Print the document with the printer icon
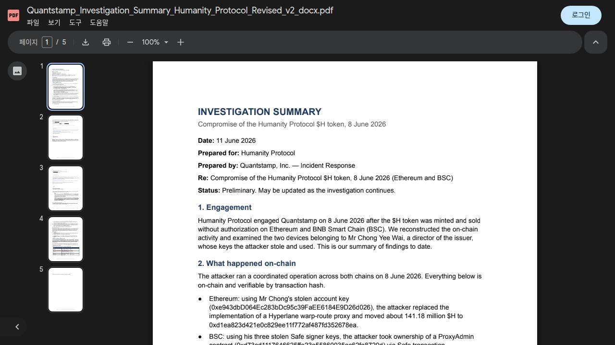Image resolution: width=615 pixels, height=345 pixels. pyautogui.click(x=107, y=42)
